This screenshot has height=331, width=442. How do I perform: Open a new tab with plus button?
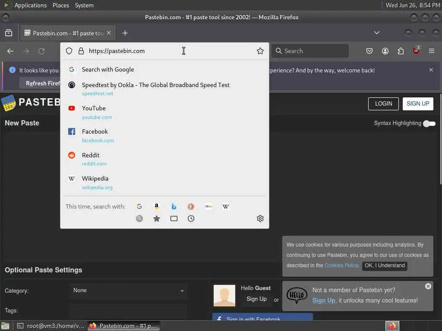point(125,33)
